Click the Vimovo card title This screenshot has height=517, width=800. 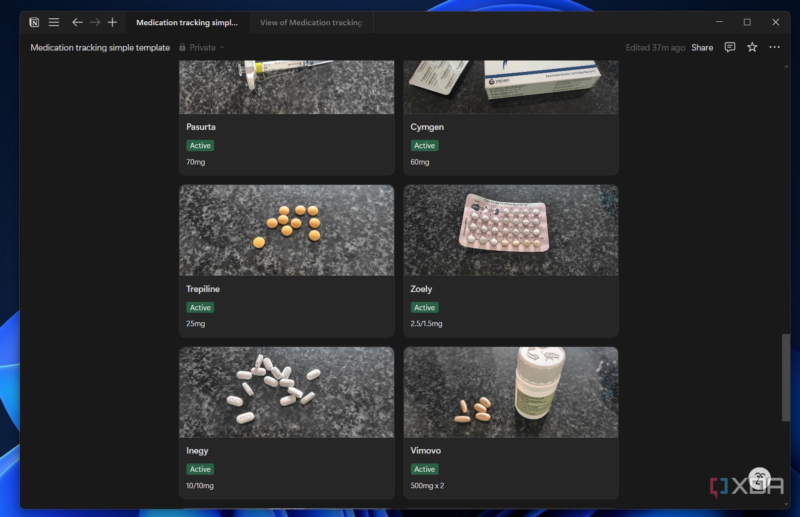point(425,451)
